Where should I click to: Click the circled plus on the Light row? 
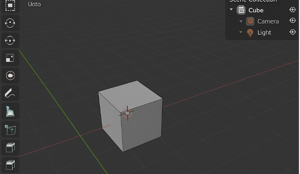[x=293, y=32]
